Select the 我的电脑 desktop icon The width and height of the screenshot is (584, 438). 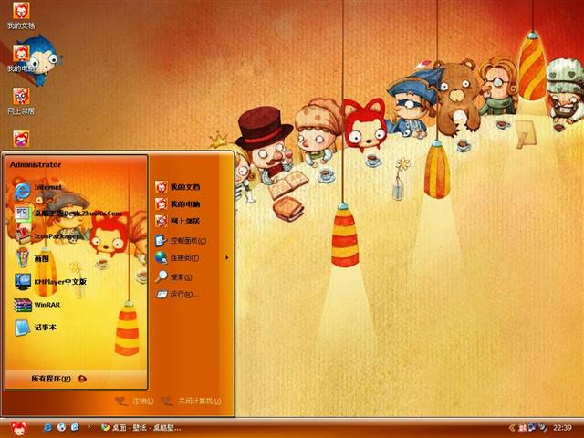click(x=20, y=58)
